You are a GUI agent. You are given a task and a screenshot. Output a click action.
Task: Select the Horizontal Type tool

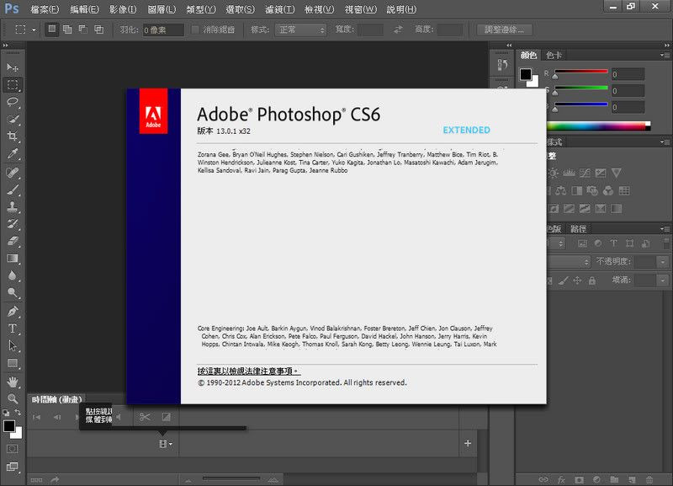(13, 328)
